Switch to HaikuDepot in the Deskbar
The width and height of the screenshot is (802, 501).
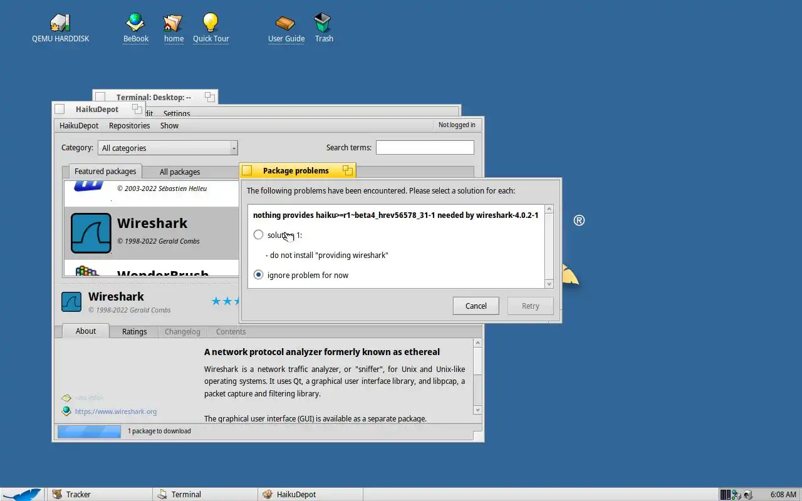click(310, 494)
